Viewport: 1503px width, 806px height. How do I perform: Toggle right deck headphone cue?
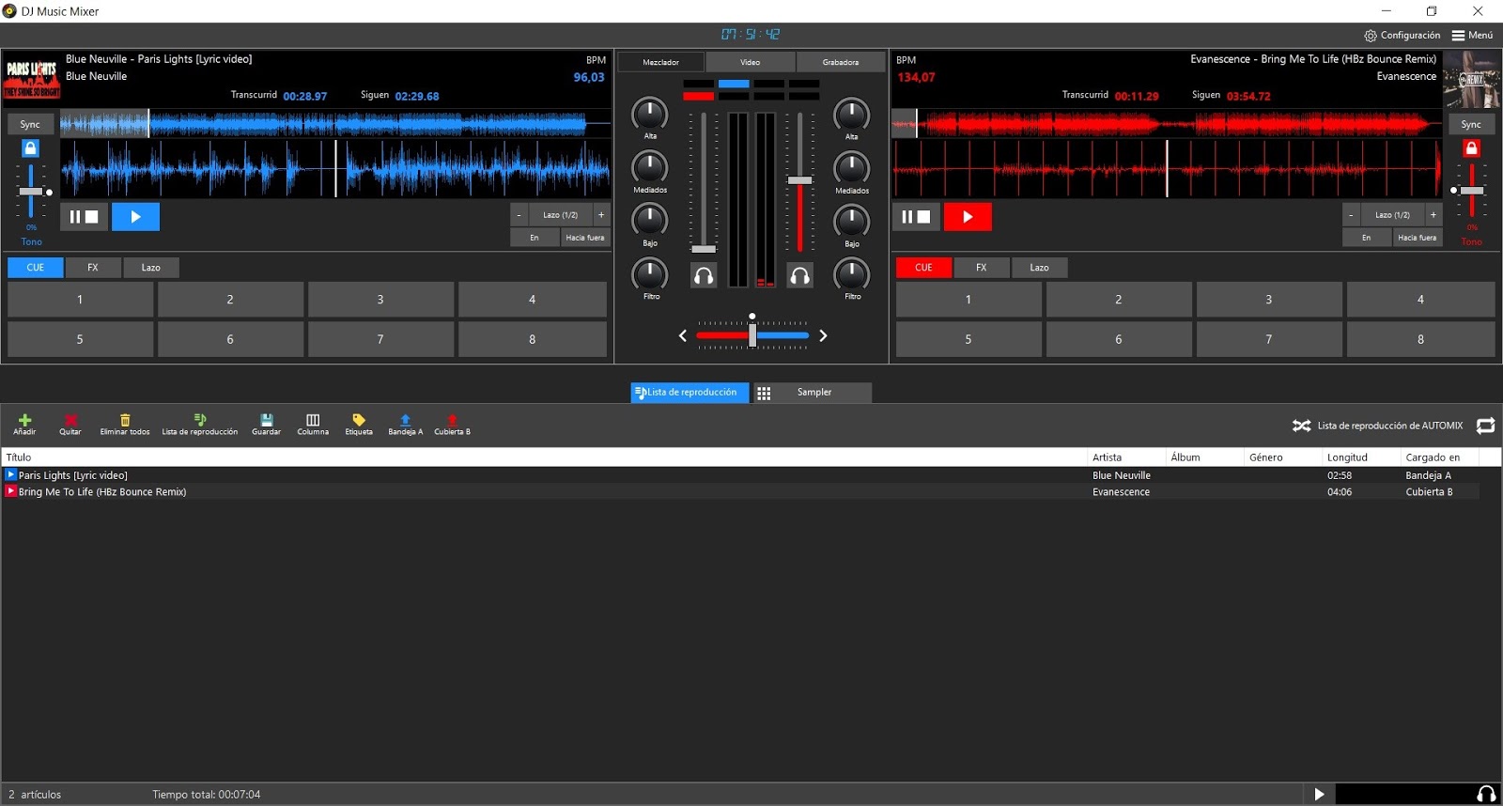(799, 275)
